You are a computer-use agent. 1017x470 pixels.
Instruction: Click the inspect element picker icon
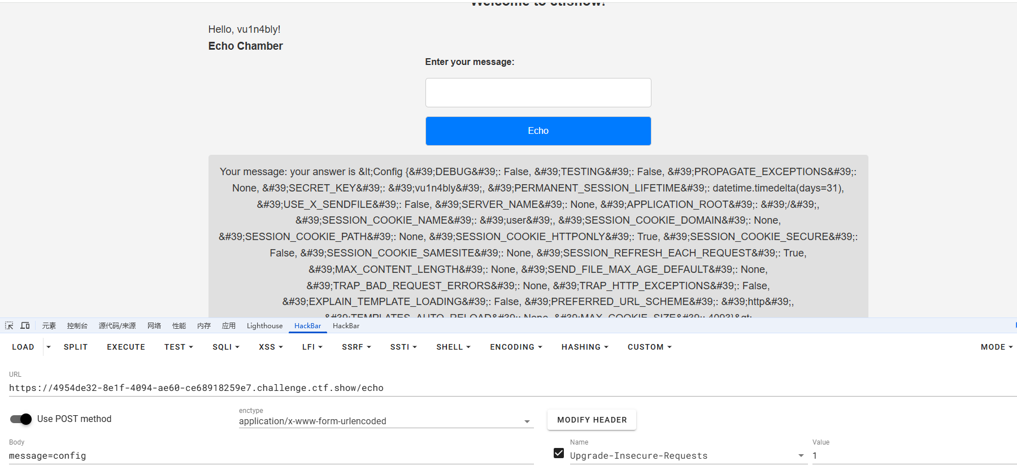(x=9, y=326)
